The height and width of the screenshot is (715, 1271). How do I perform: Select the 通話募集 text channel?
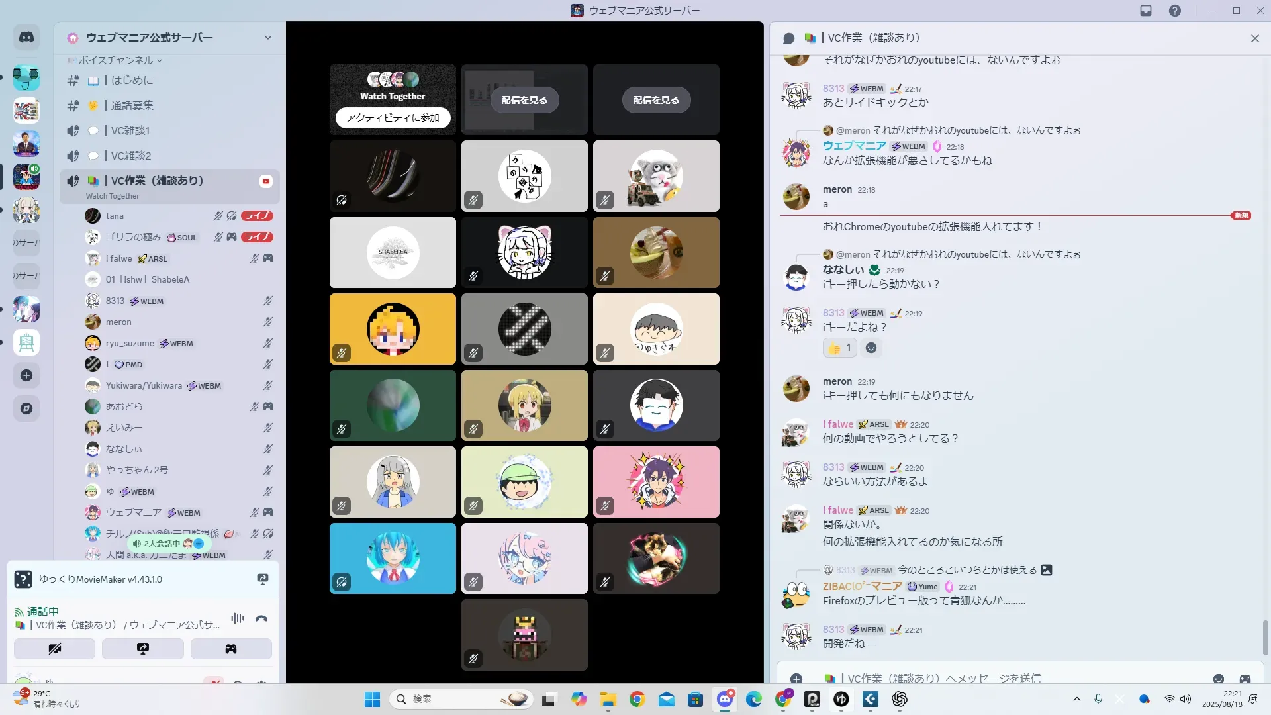pos(132,105)
